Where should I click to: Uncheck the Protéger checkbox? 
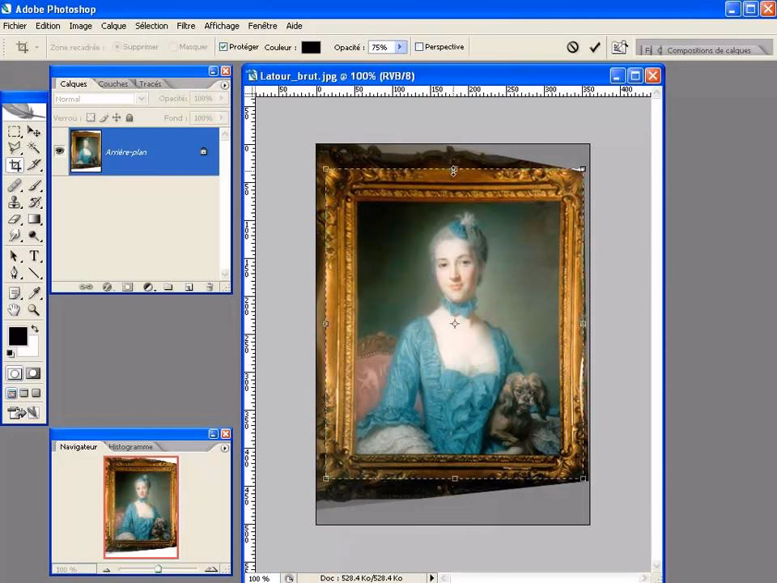[224, 46]
